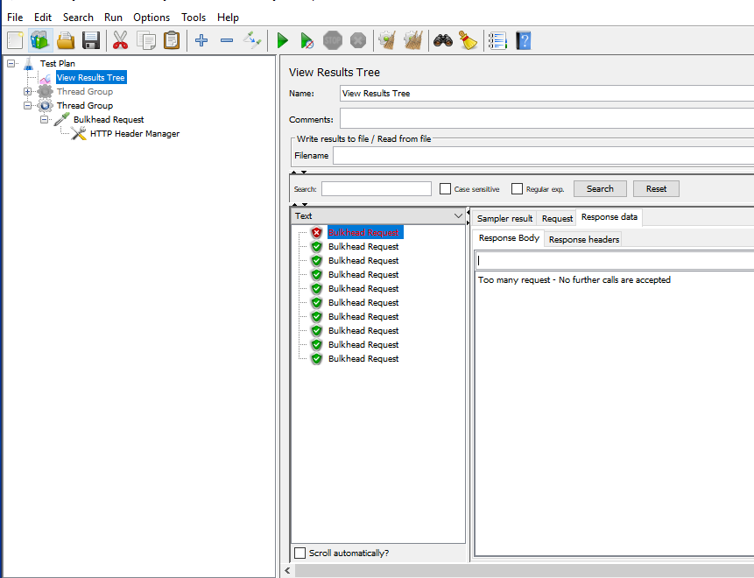Enable Scroll automatically checkbox
754x578 pixels.
300,553
